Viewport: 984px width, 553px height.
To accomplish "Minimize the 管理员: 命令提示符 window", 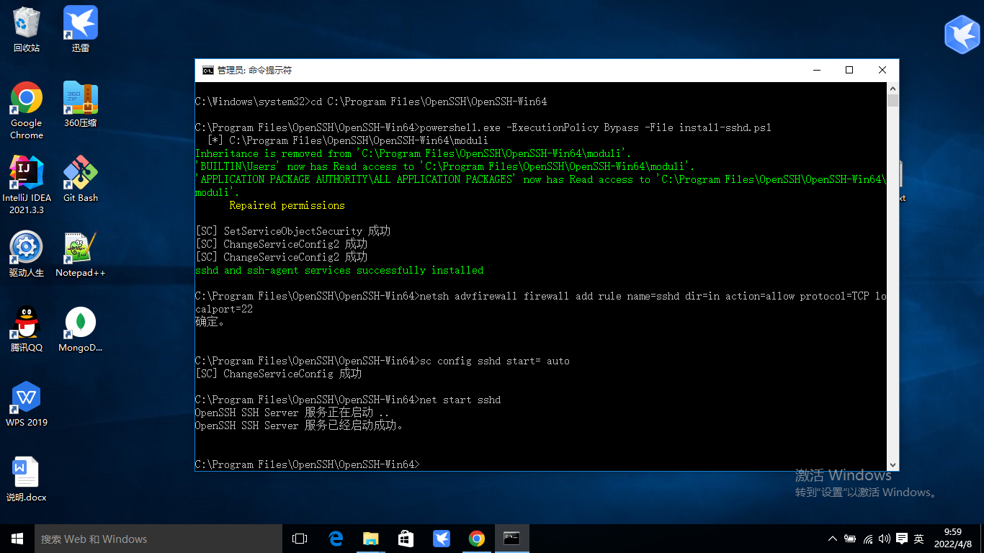I will coord(816,70).
